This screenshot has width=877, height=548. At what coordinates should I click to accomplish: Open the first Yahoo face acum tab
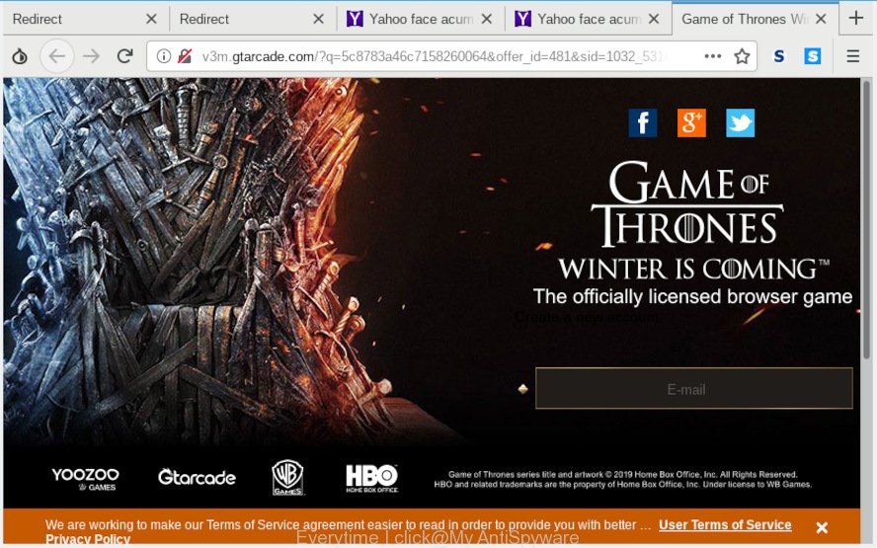420,19
